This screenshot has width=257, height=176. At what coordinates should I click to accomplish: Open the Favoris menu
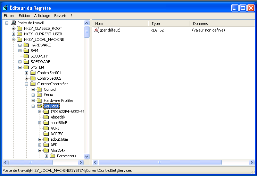pyautogui.click(x=60, y=16)
